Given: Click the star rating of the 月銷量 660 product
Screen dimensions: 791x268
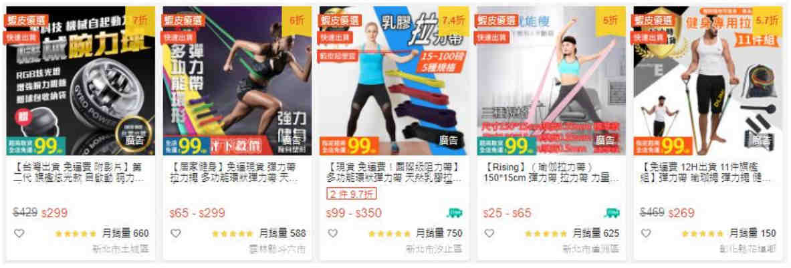Looking at the screenshot, I should coord(75,234).
